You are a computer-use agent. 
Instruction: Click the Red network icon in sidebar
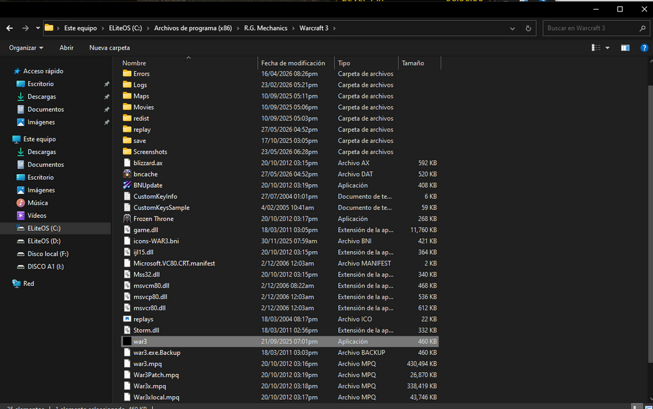tap(16, 284)
